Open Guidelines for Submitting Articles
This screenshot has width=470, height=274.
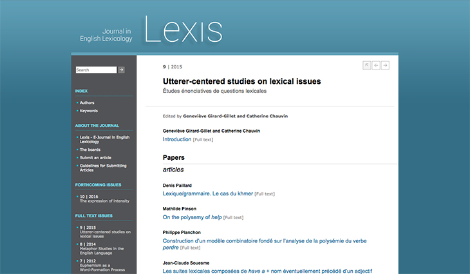[103, 168]
